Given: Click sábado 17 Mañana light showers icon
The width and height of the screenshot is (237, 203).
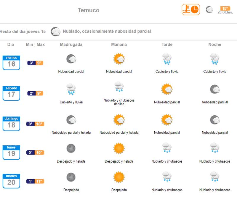Looking at the screenshot, I should [119, 87].
